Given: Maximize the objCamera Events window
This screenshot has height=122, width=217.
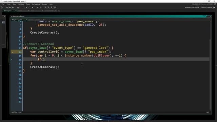Looking at the screenshot, I should click(x=209, y=16).
